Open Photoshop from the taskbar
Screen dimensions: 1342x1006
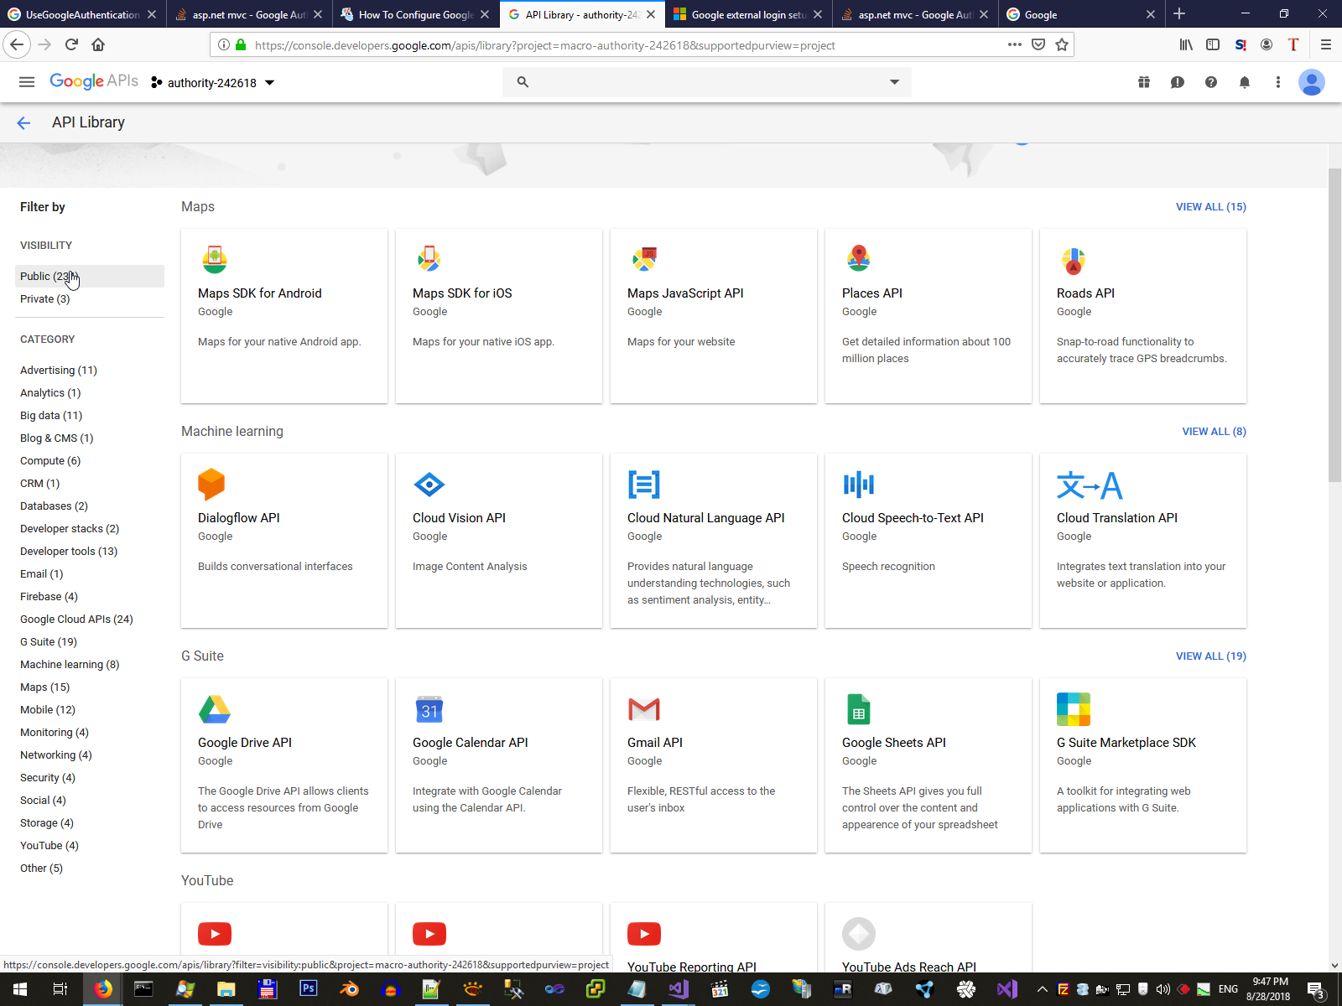[308, 989]
